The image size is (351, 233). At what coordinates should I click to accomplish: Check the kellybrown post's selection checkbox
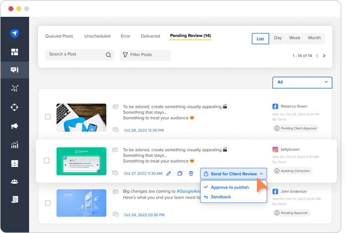48,161
